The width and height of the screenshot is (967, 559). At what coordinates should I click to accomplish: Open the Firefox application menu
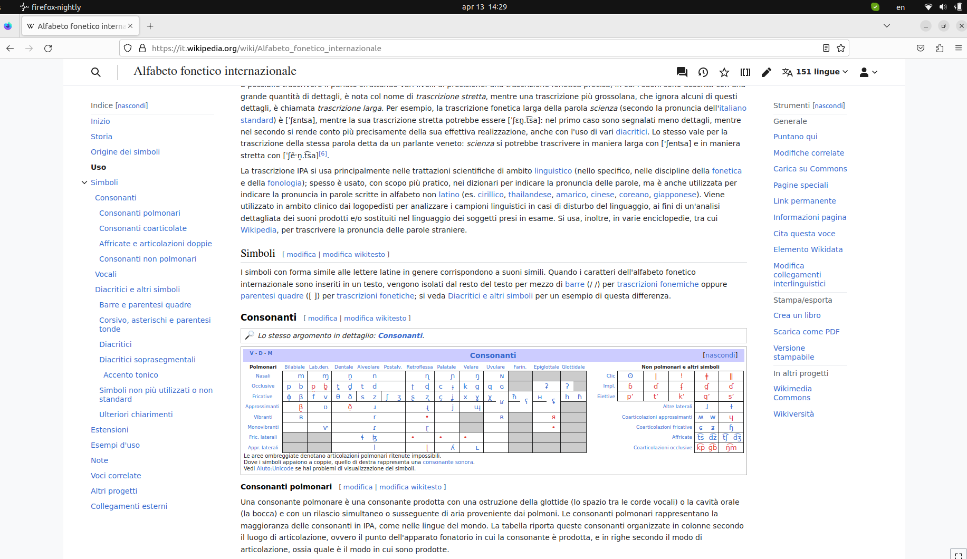pyautogui.click(x=959, y=48)
